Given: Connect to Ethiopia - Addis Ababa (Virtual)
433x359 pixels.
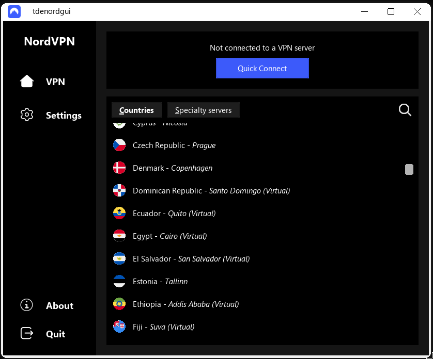Looking at the screenshot, I should point(185,304).
